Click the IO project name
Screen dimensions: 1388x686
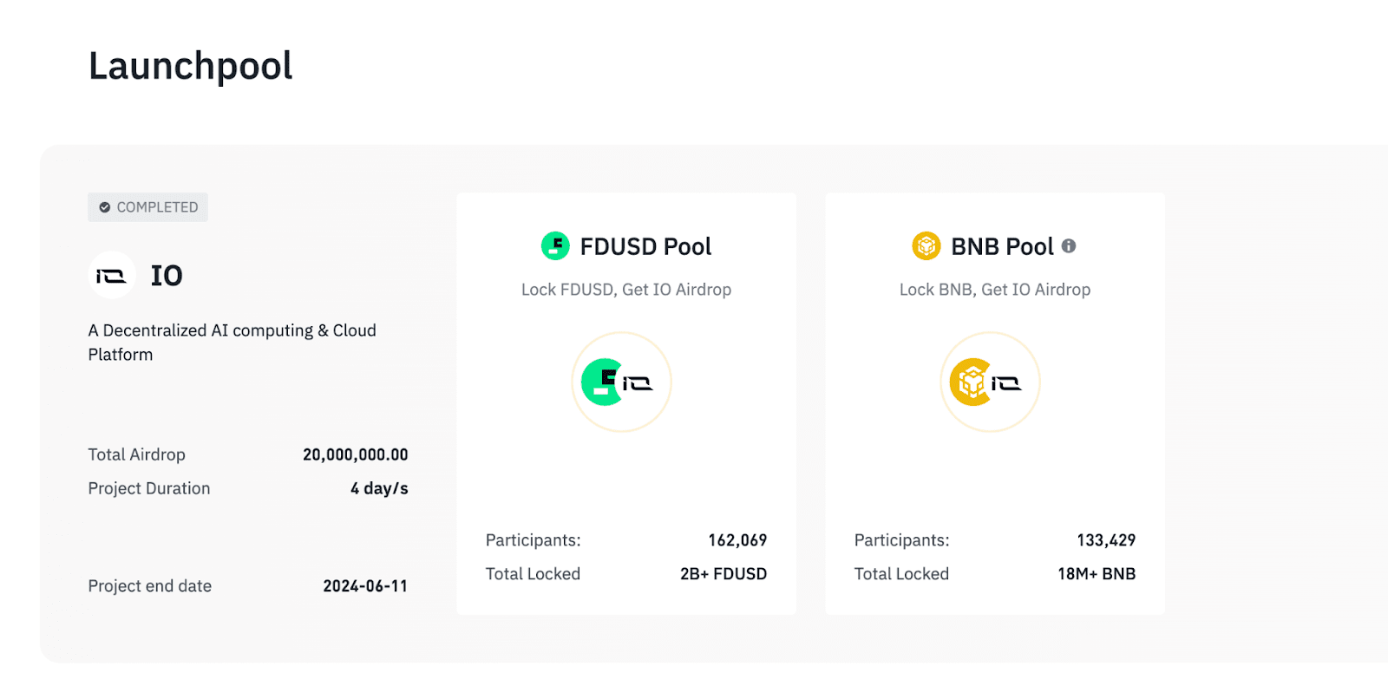pyautogui.click(x=167, y=276)
